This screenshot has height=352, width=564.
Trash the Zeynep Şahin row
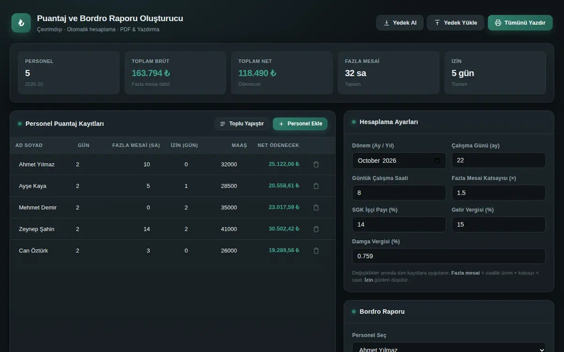click(316, 229)
